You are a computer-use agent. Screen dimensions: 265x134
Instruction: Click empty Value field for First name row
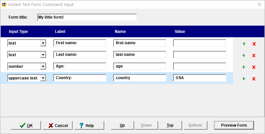click(200, 43)
